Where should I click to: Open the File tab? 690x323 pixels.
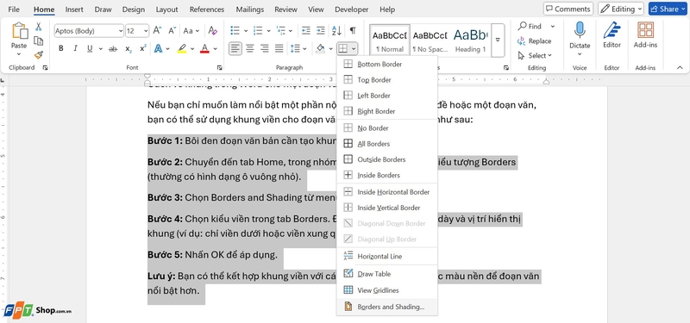pyautogui.click(x=14, y=9)
